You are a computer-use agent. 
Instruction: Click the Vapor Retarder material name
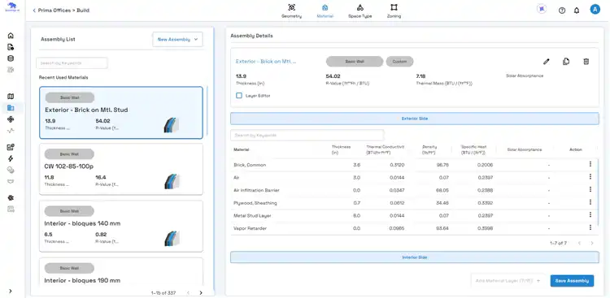(x=251, y=228)
